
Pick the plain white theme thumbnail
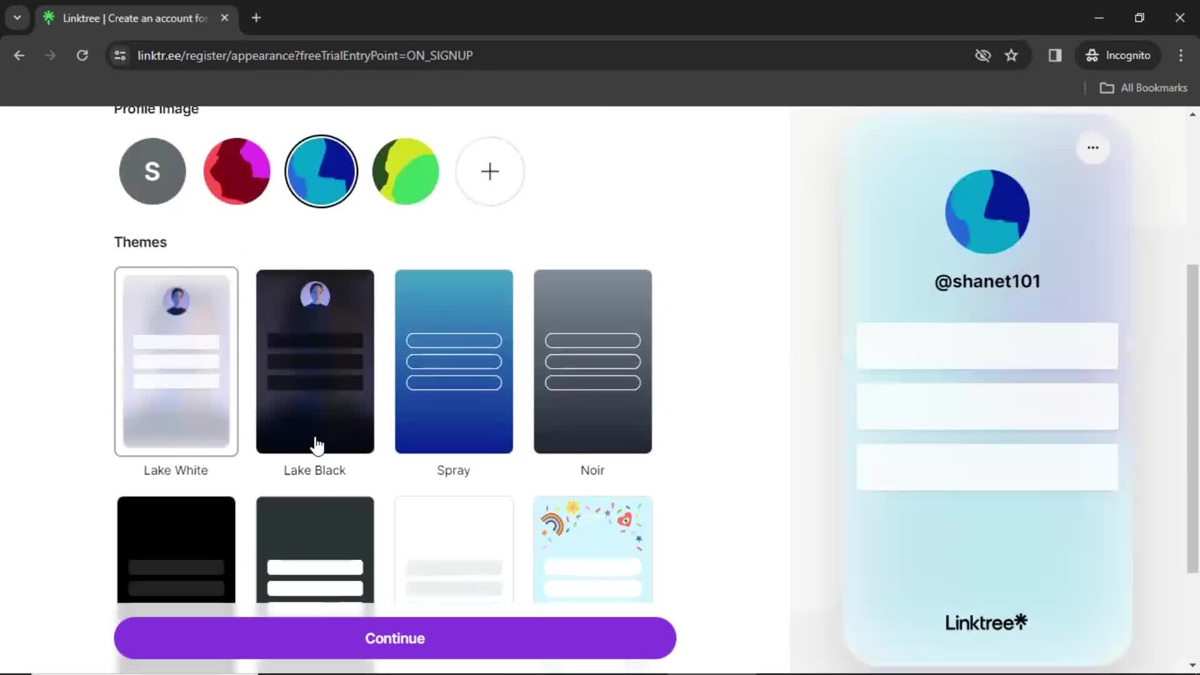click(x=454, y=549)
